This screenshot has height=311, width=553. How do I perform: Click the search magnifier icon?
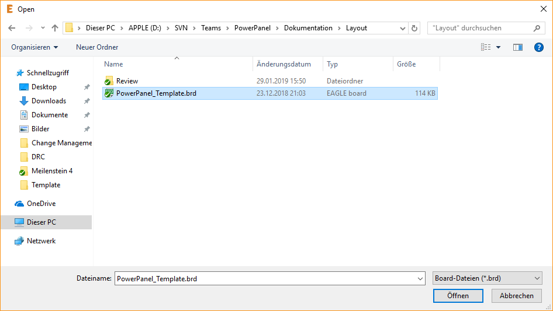537,28
